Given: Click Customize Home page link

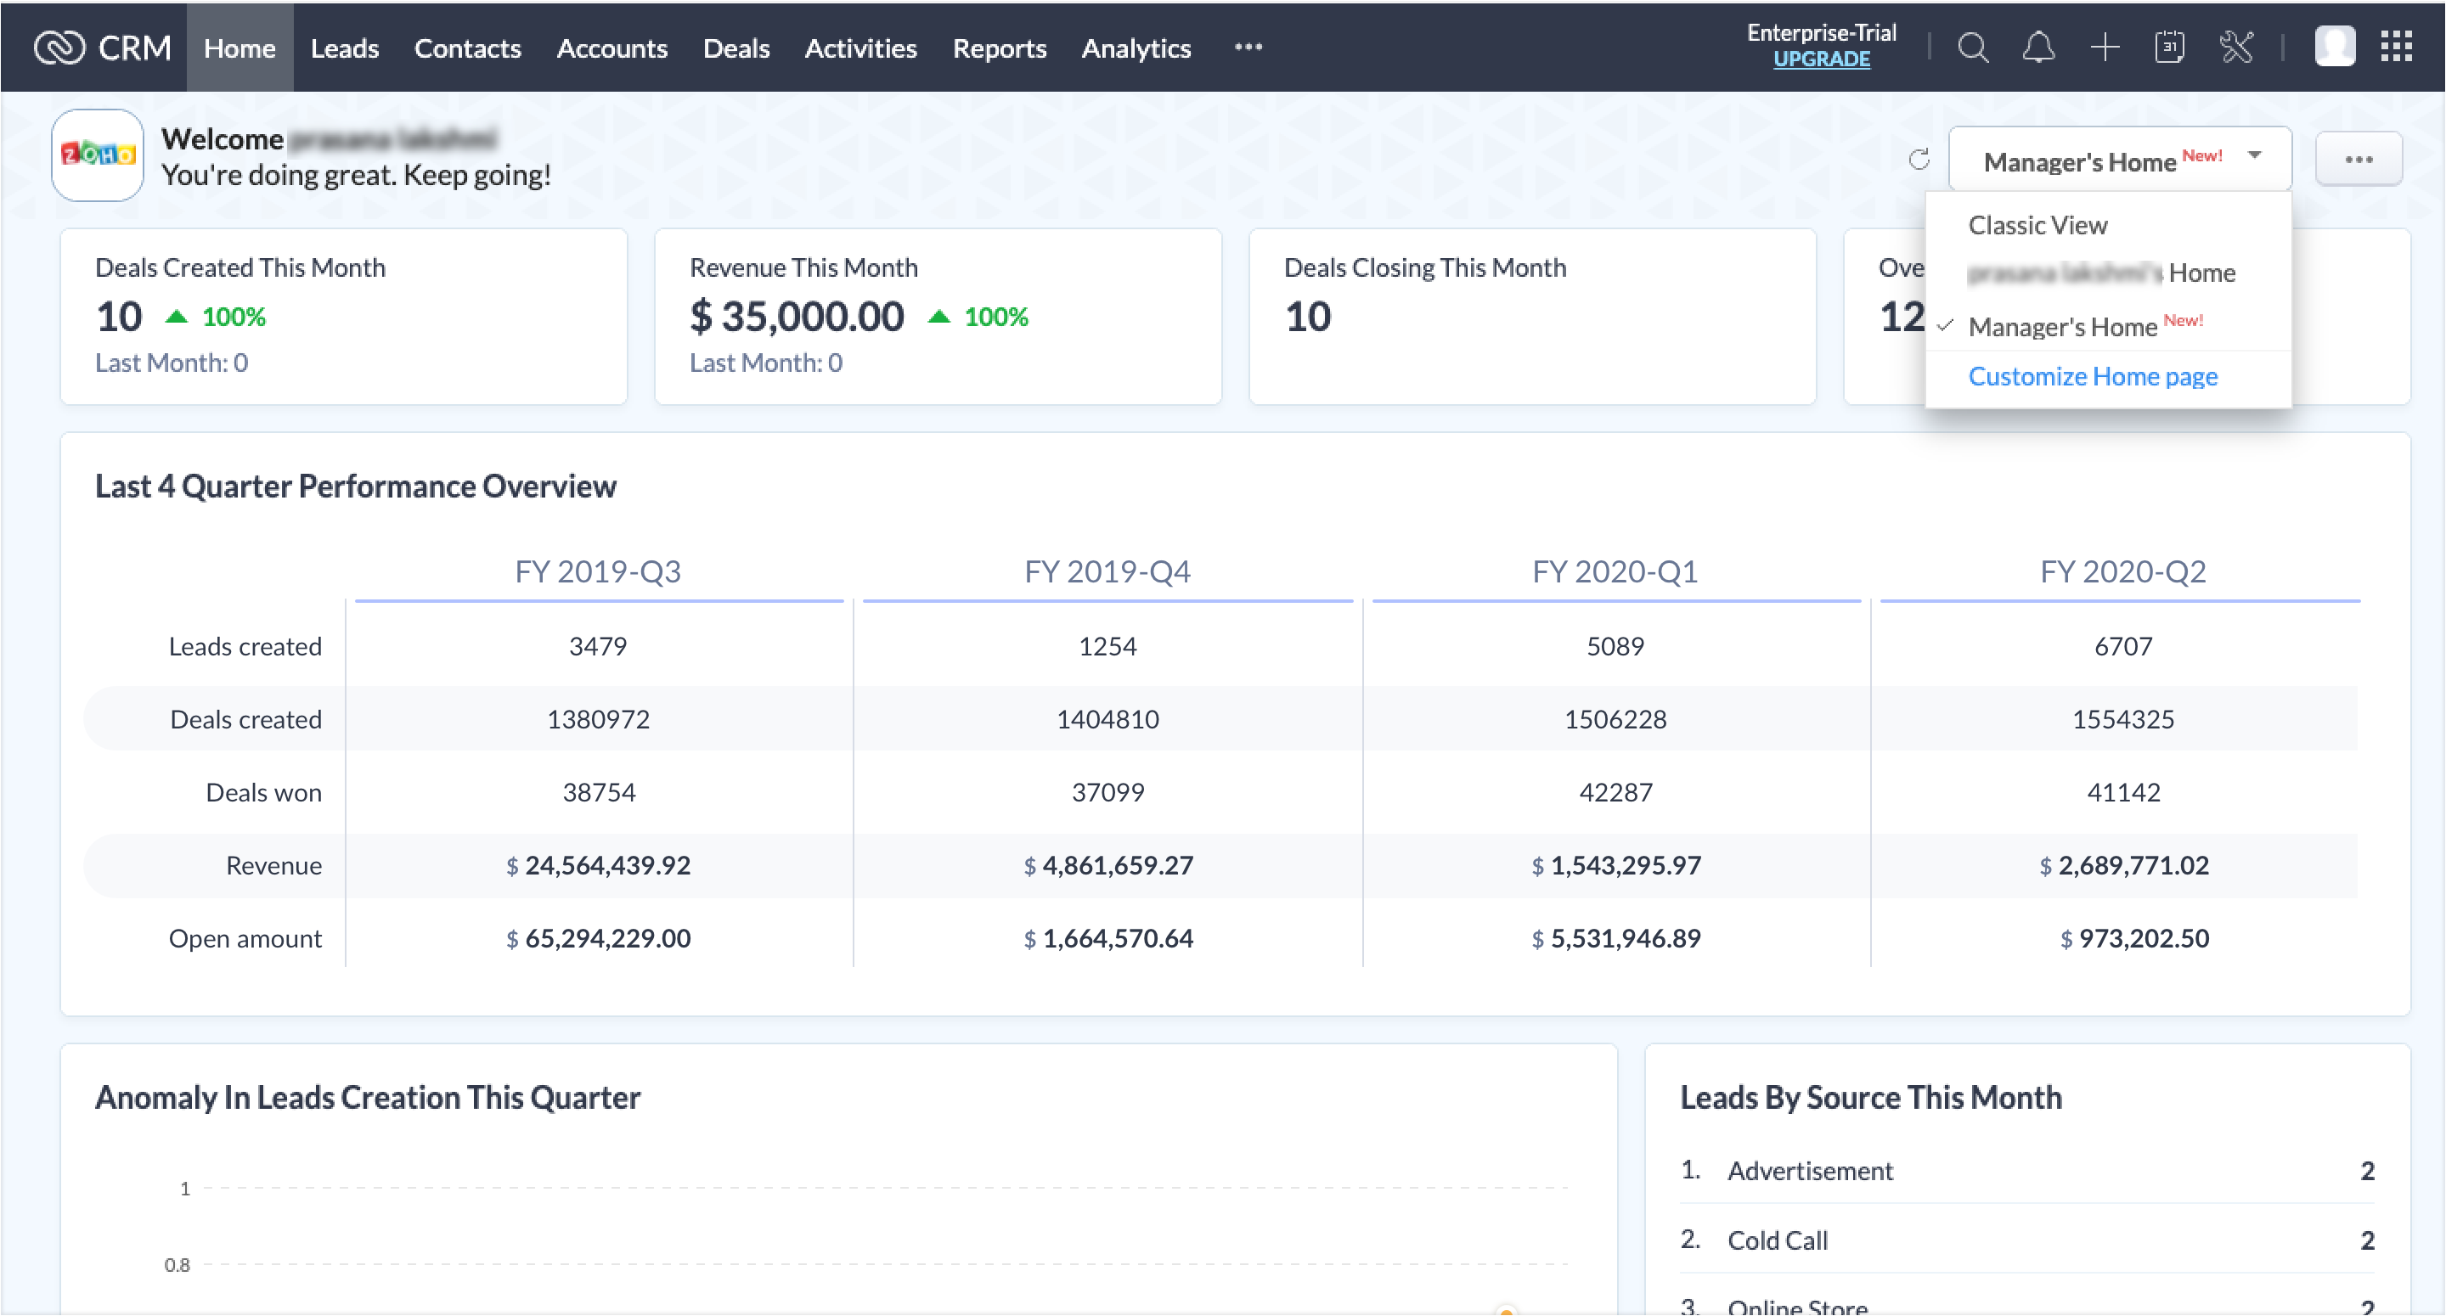Looking at the screenshot, I should pyautogui.click(x=2093, y=377).
